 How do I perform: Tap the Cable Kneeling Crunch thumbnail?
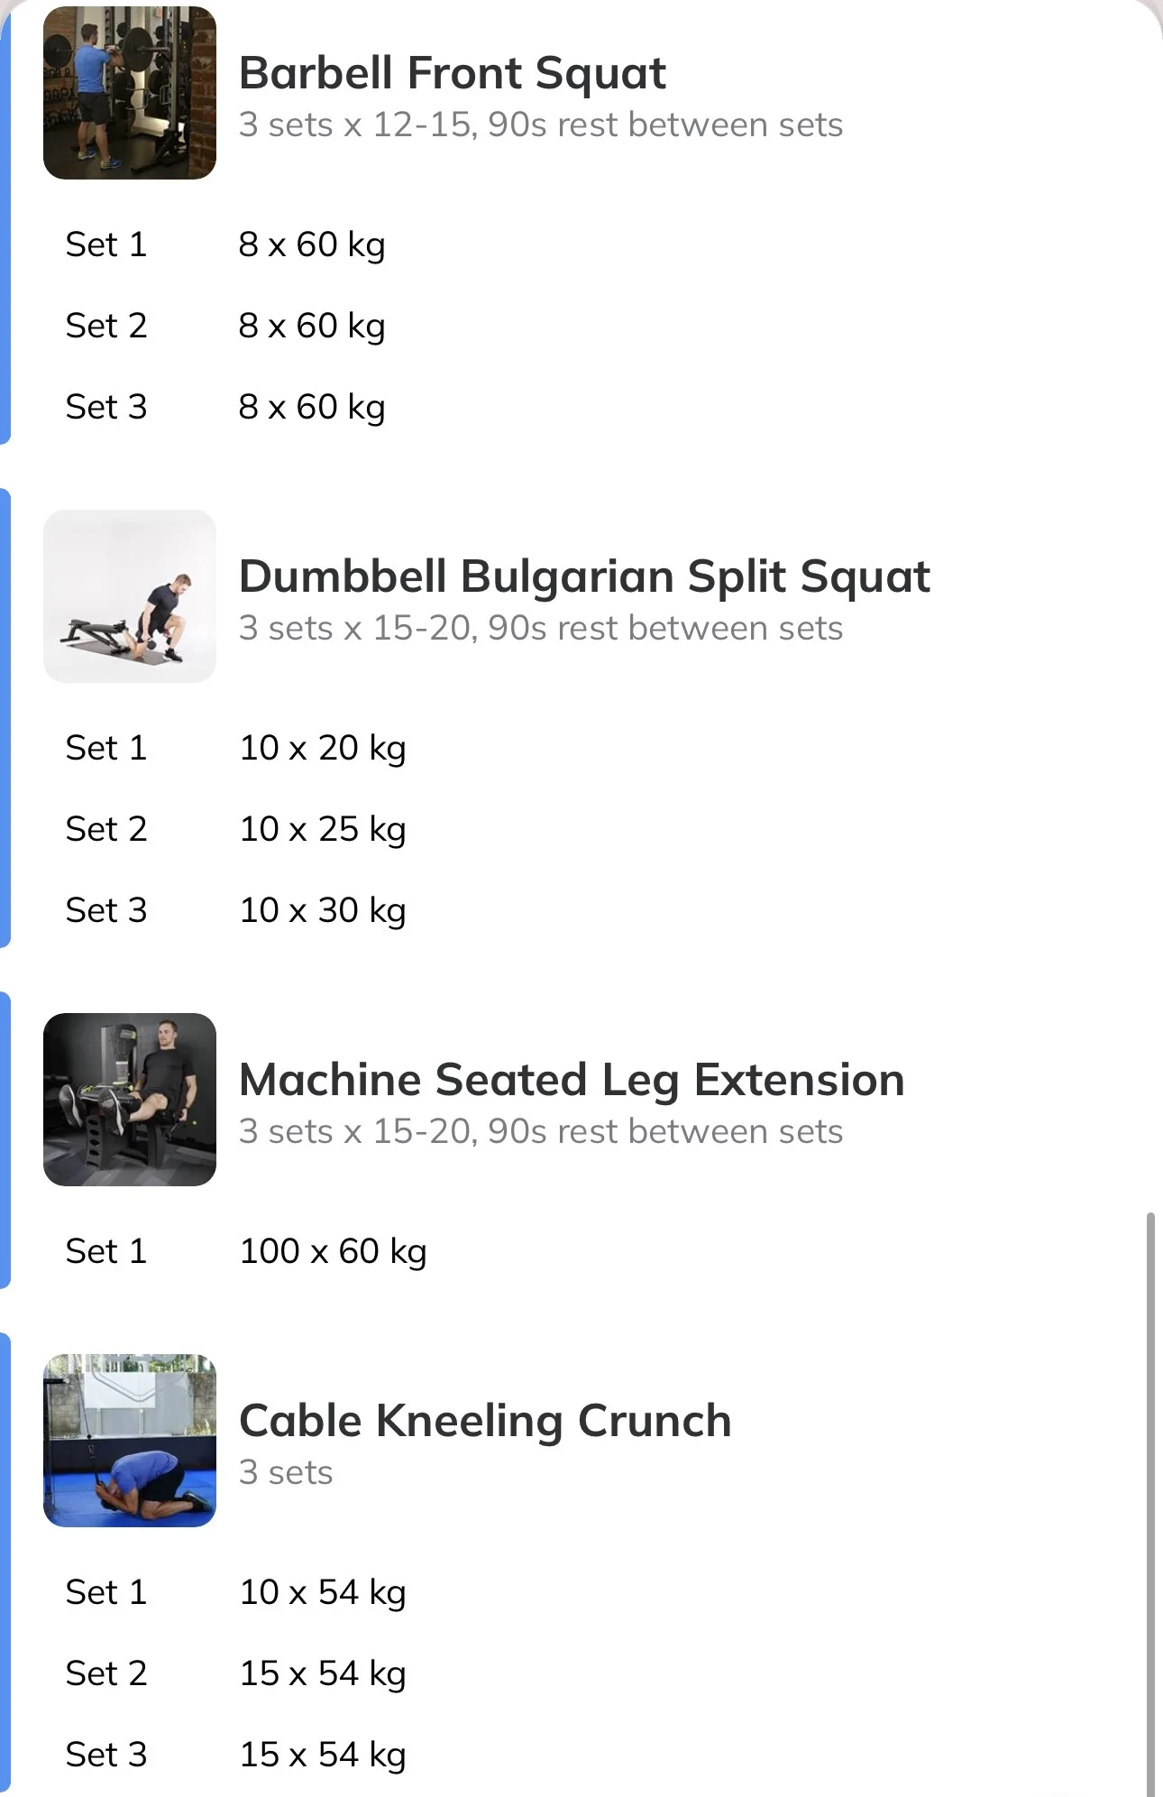point(130,1441)
